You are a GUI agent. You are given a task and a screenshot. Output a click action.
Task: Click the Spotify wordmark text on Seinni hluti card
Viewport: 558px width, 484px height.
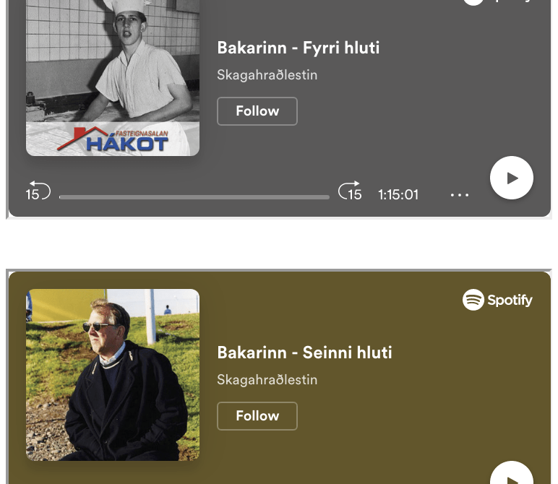pos(510,300)
